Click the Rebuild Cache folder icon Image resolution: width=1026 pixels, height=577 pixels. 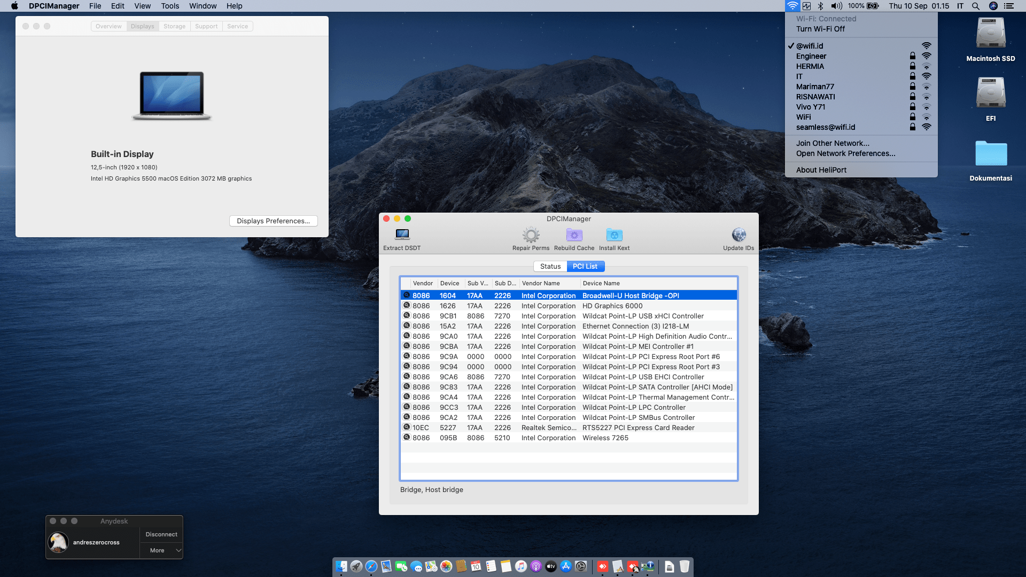pos(574,235)
